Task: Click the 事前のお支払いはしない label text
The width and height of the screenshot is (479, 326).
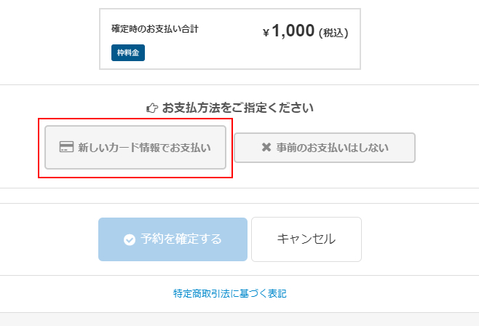Action: (332, 148)
